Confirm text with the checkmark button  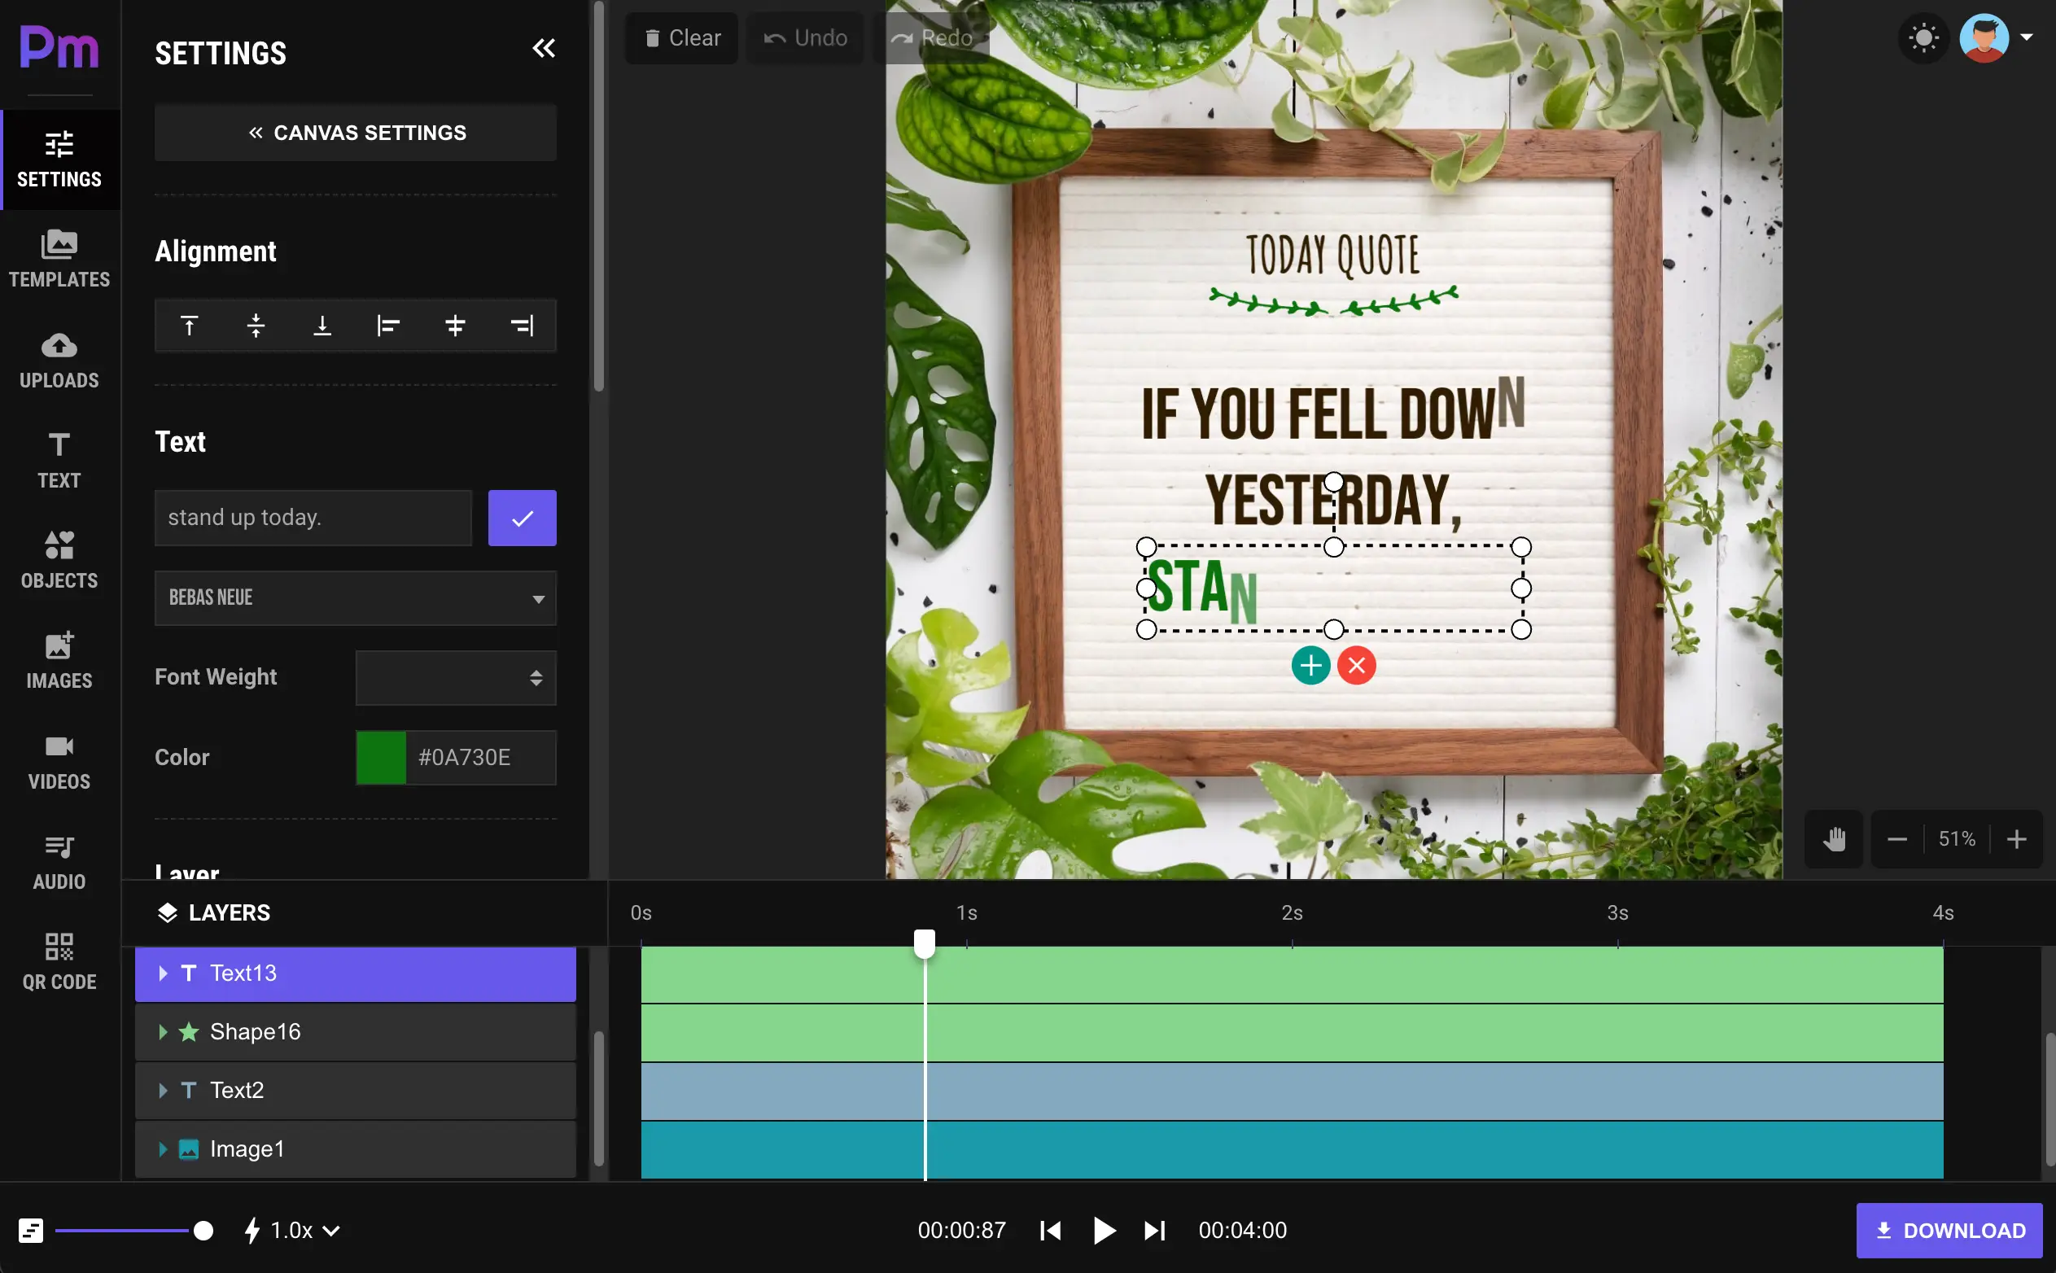click(522, 518)
